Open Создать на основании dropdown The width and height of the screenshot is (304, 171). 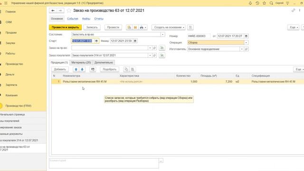click(x=169, y=28)
